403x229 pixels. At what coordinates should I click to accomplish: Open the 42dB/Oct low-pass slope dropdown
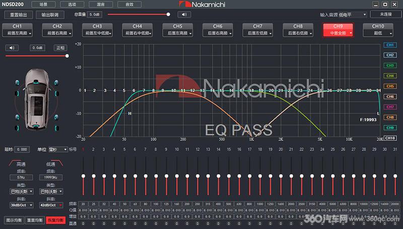point(51,205)
